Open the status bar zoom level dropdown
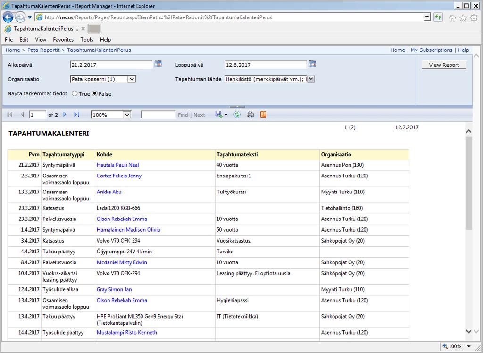Viewport: 483px width, 353px height. click(x=469, y=346)
